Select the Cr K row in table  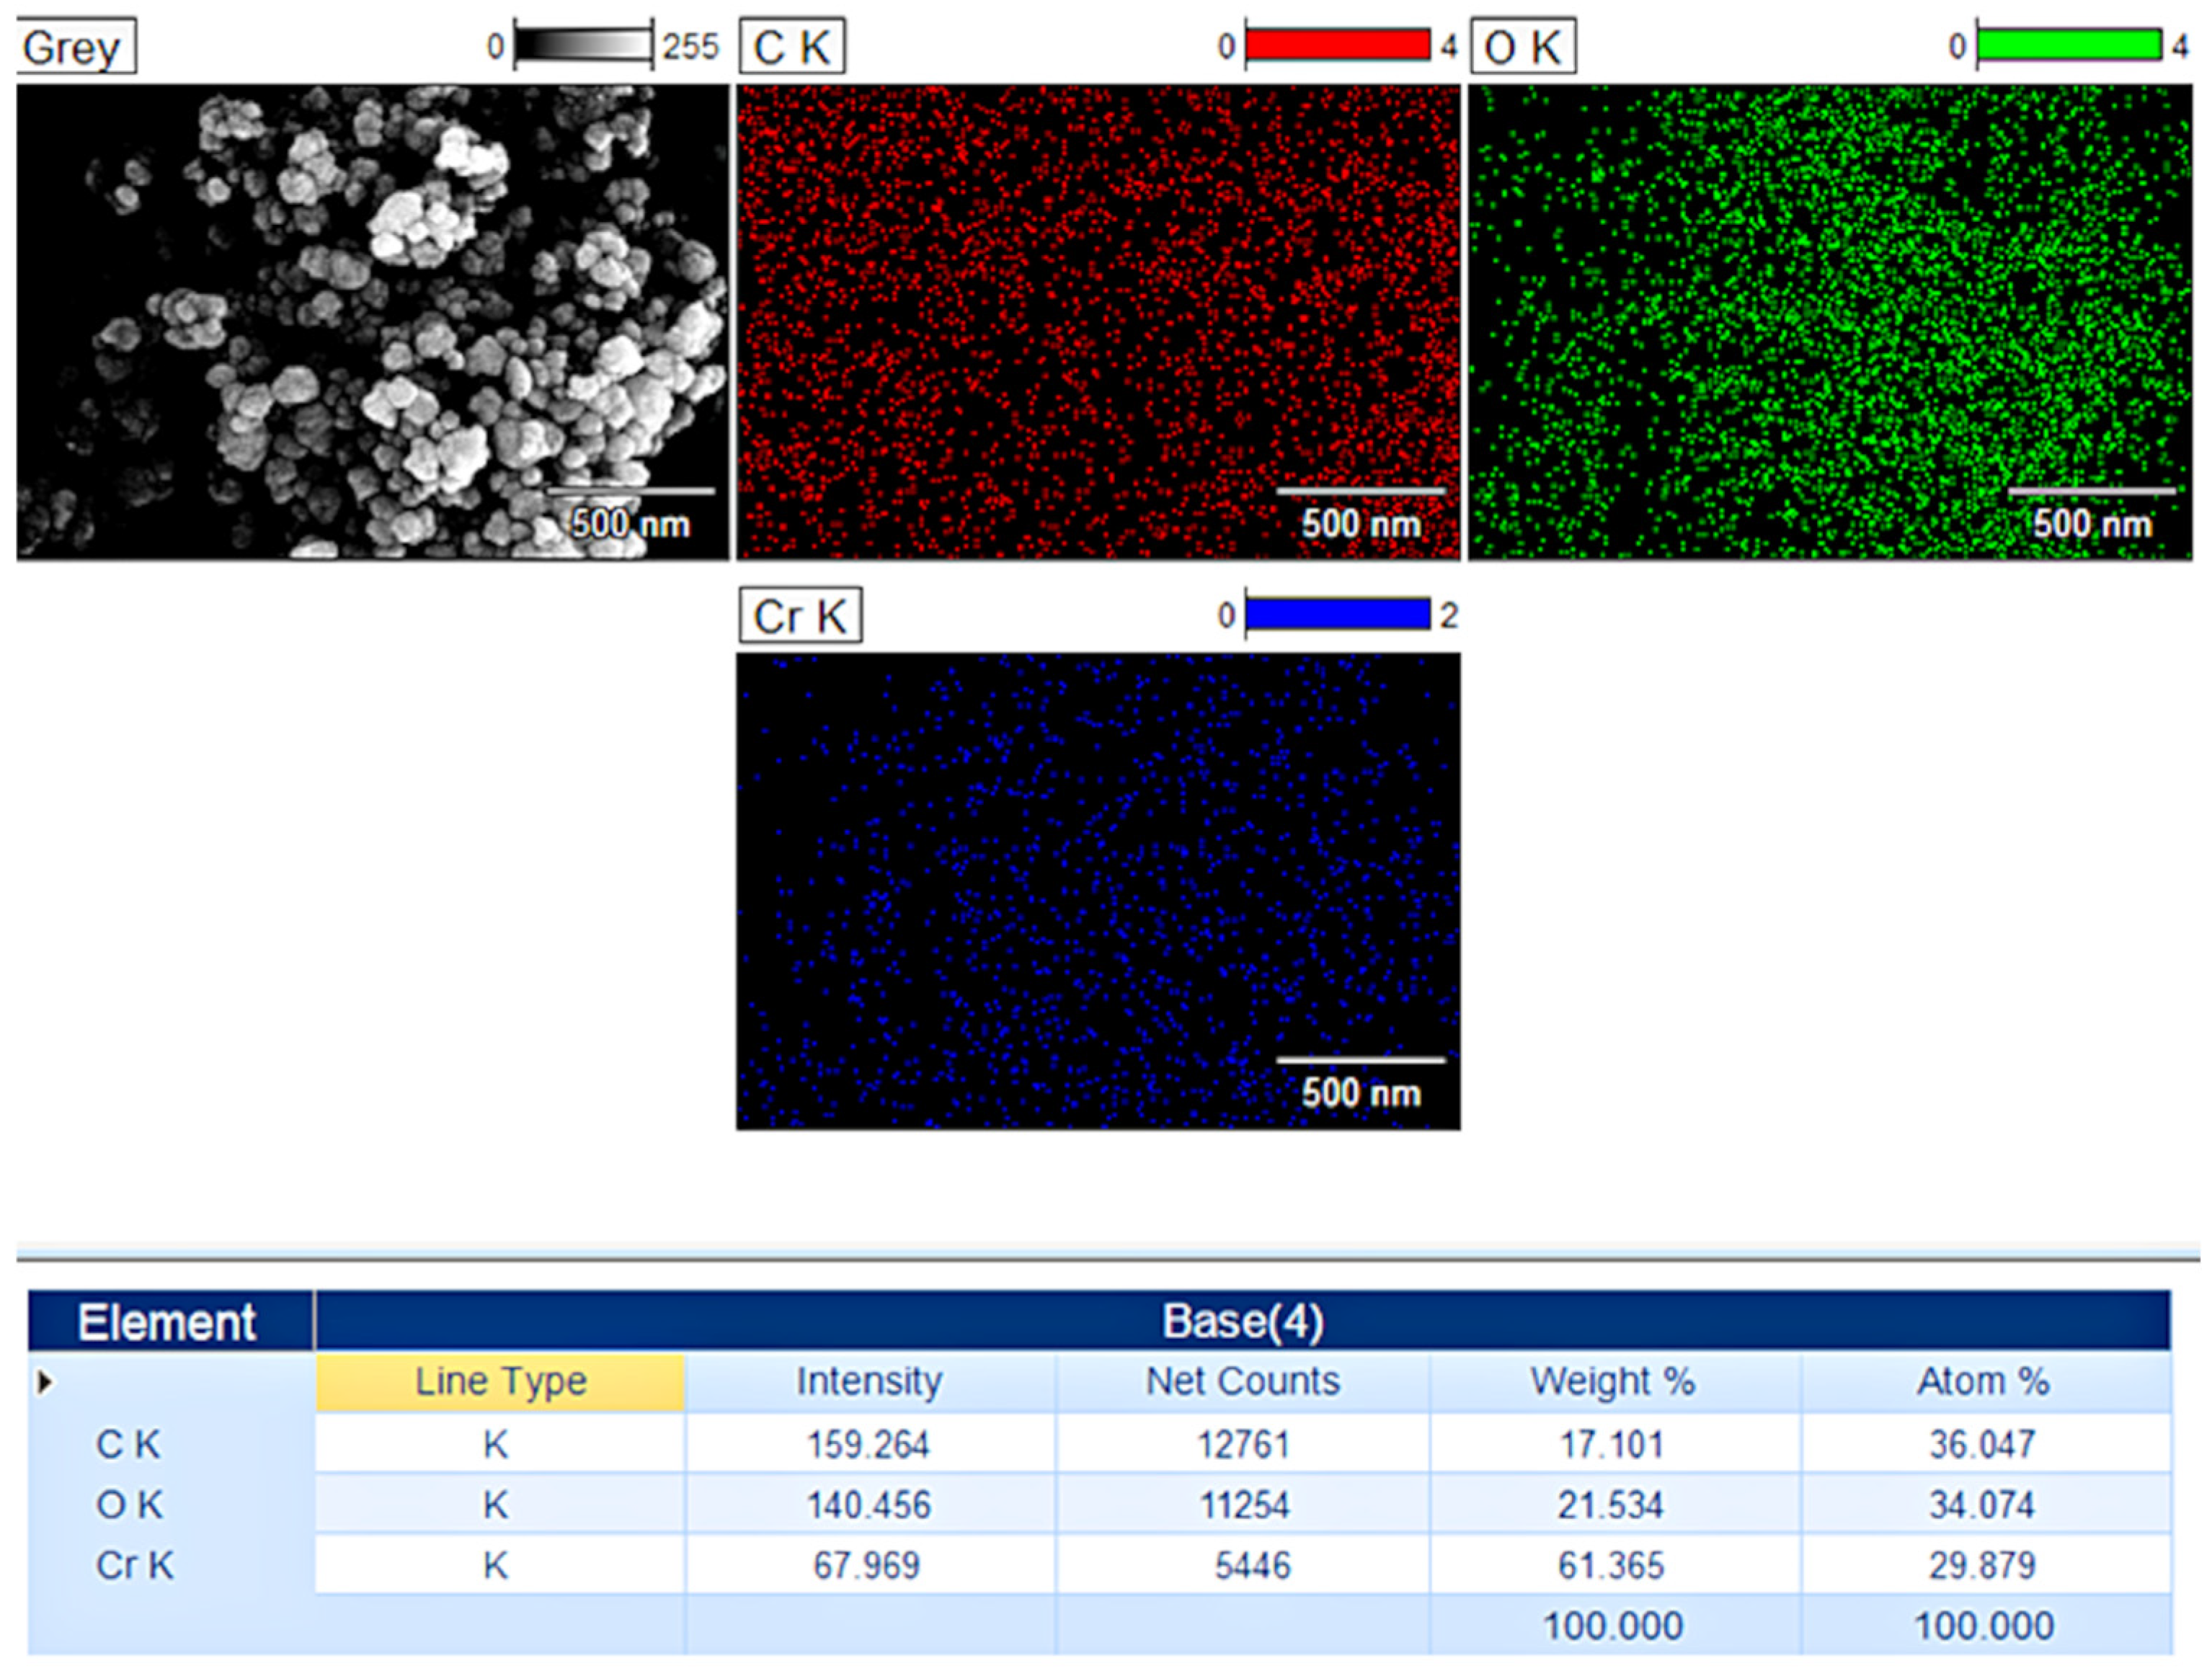[x=135, y=1565]
